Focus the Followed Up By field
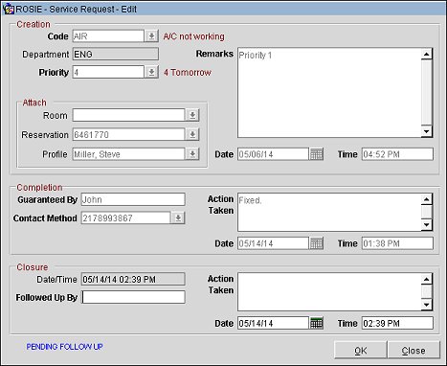Viewport: 447px width, 366px height. [133, 297]
